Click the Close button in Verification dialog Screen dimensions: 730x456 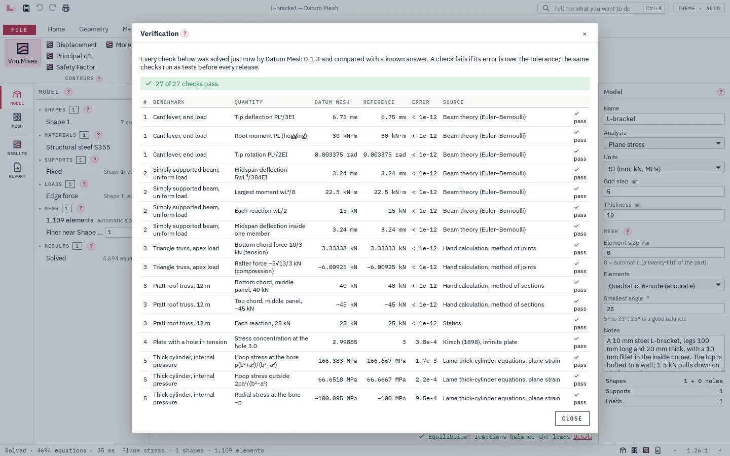coord(572,419)
